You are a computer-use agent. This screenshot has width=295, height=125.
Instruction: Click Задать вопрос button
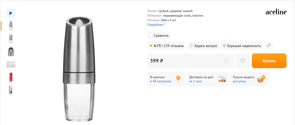[x=203, y=46]
